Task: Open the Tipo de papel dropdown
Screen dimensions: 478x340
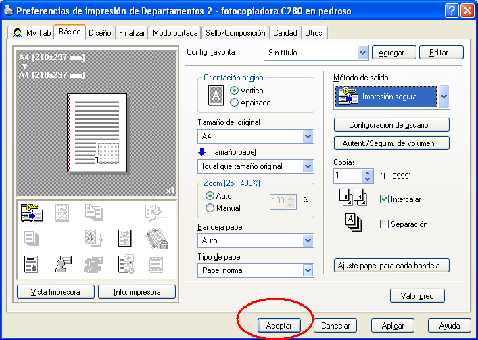Action: [308, 270]
